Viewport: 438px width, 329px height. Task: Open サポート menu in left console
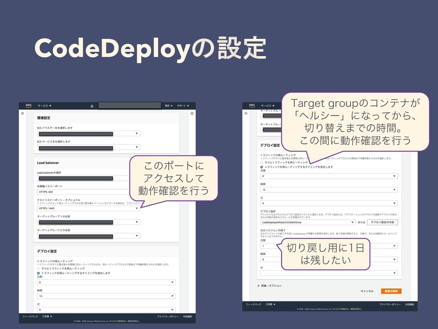click(183, 106)
